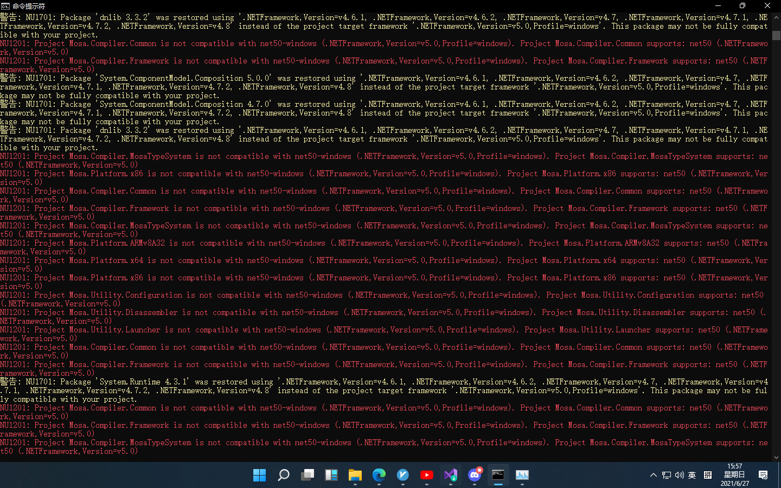Open the Windows Start menu
The height and width of the screenshot is (488, 781).
click(x=260, y=475)
